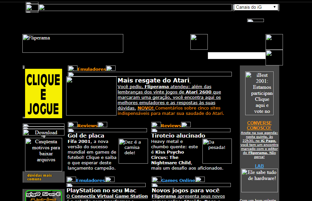Open Cinqüenta motivos para baixar arquivos image
This screenshot has height=201, width=312.
click(43, 155)
